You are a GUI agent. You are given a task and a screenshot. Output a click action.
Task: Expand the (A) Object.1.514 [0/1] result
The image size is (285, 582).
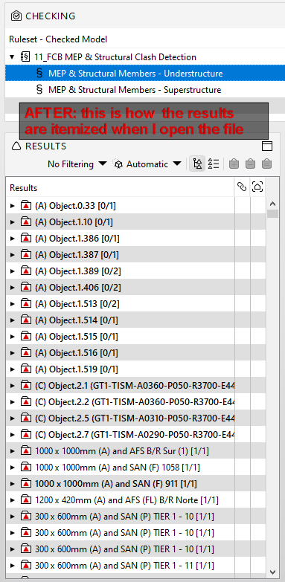coord(13,320)
